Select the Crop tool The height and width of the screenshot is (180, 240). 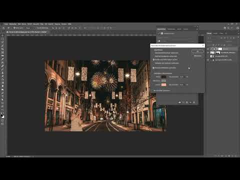click(x=2, y=49)
